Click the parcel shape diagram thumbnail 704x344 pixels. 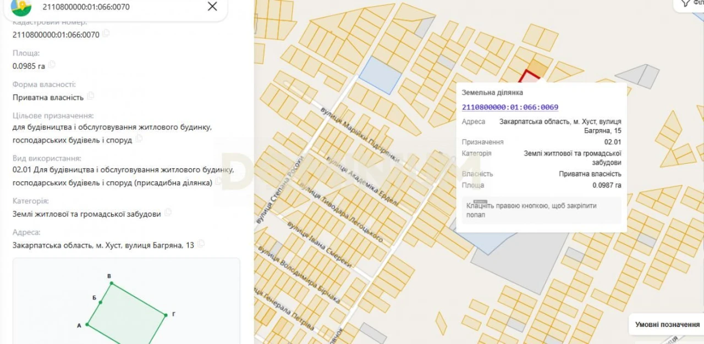point(127,301)
